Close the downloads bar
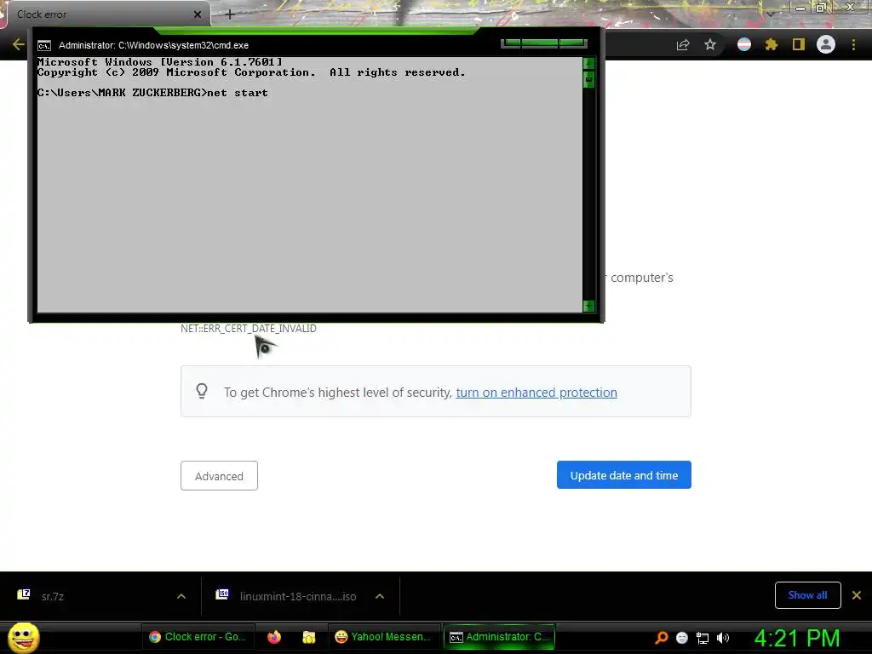Screen dimensions: 872x654 click(857, 595)
